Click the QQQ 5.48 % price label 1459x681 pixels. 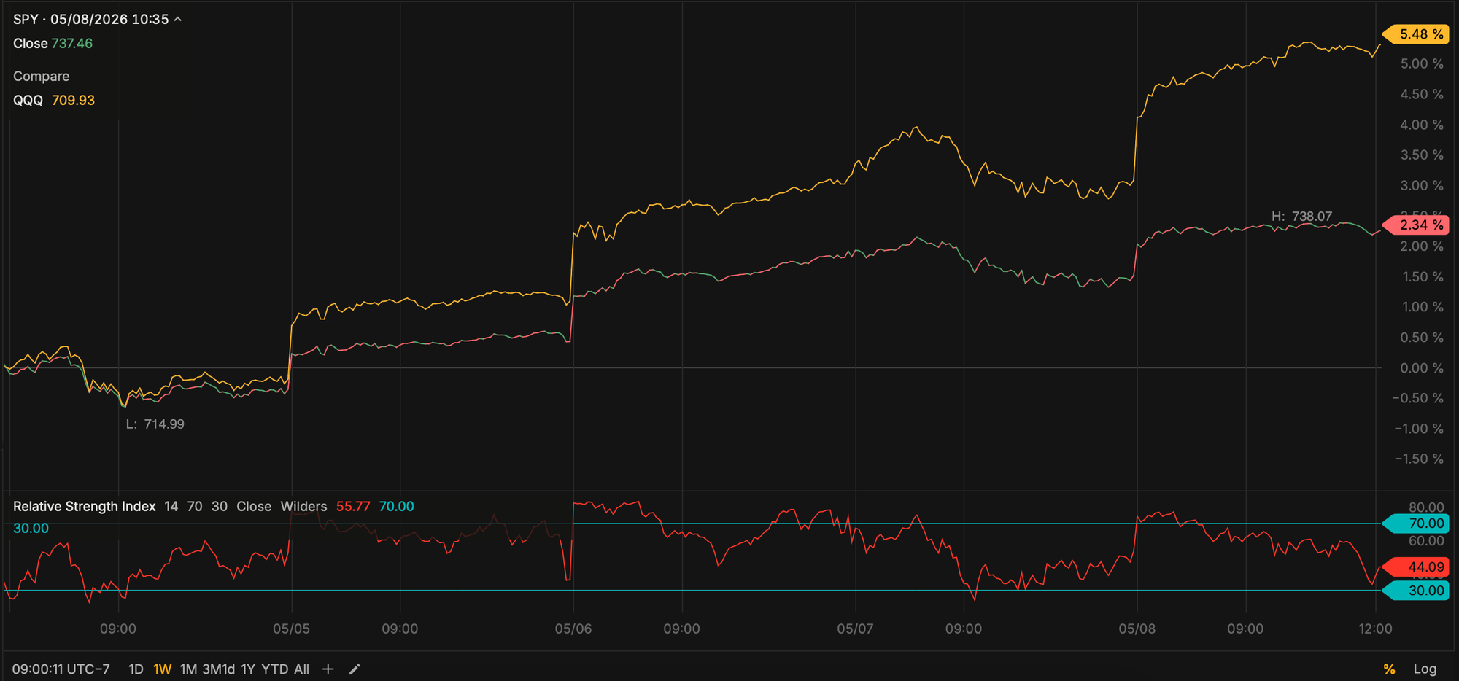click(x=1416, y=34)
